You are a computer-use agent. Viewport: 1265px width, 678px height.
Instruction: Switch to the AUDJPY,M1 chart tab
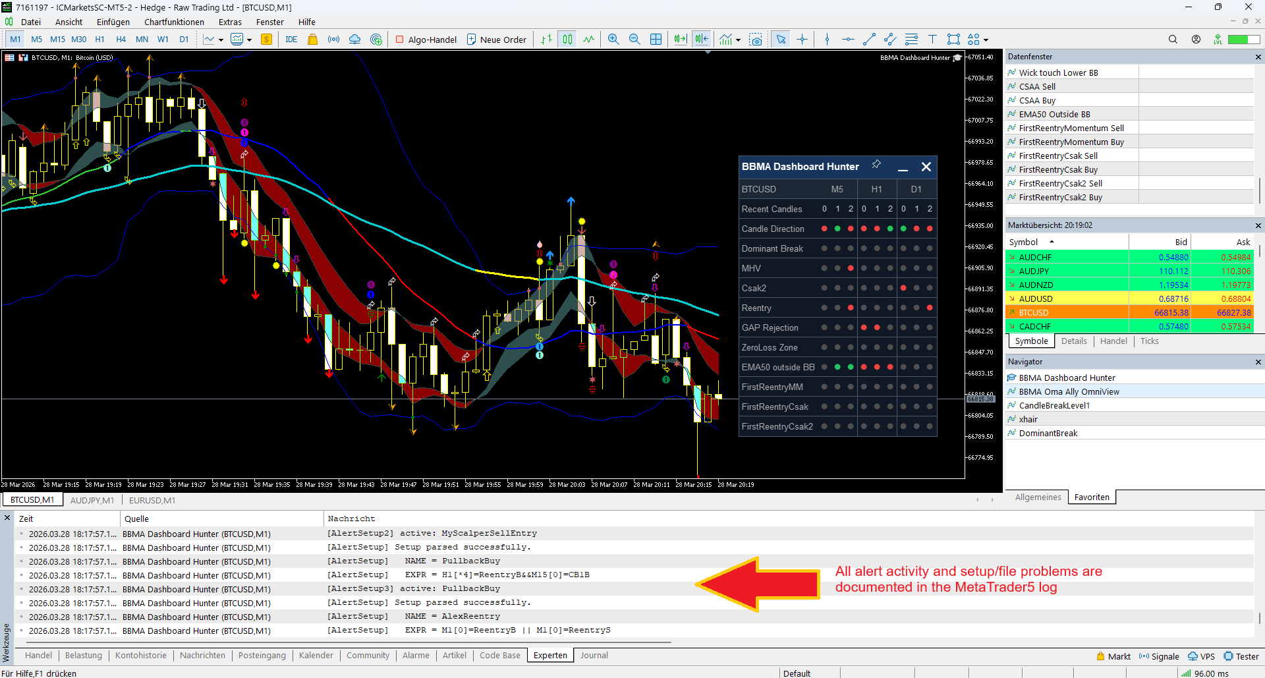coord(92,501)
